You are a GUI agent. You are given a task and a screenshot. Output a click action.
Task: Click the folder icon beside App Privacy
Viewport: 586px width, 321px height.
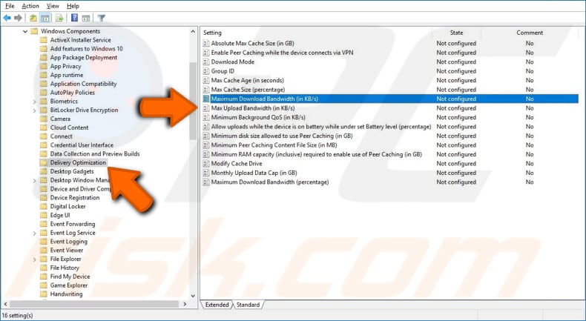pos(44,66)
